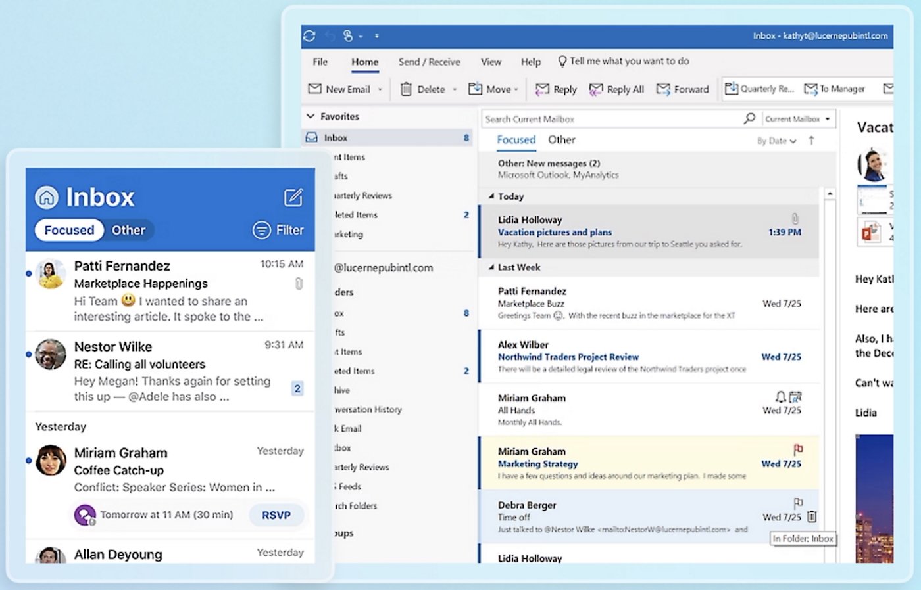Screen dimensions: 921x590
Task: Select the Forward icon
Action: pos(662,89)
